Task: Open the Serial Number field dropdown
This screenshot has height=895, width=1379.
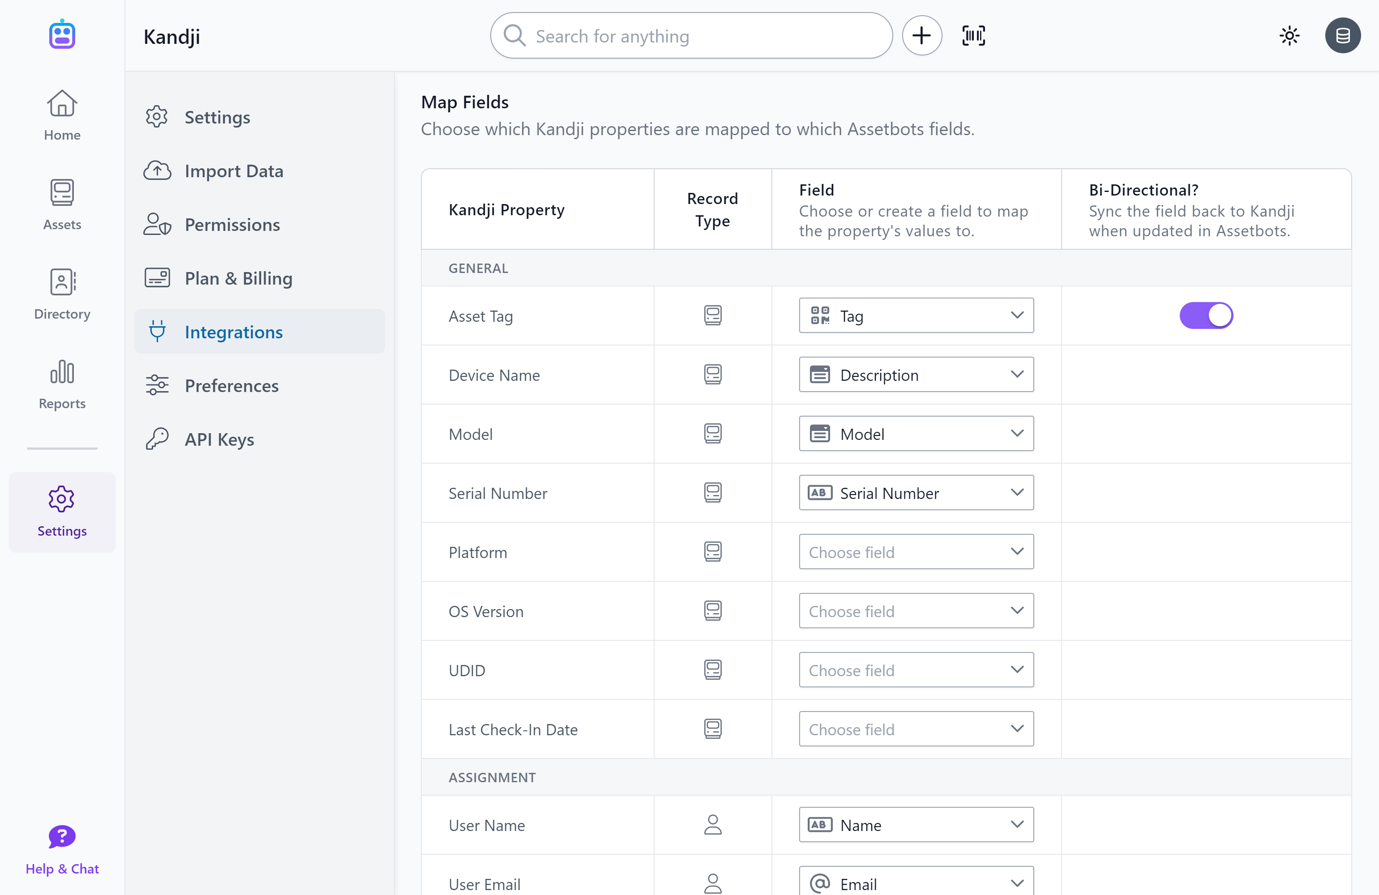Action: (x=916, y=493)
